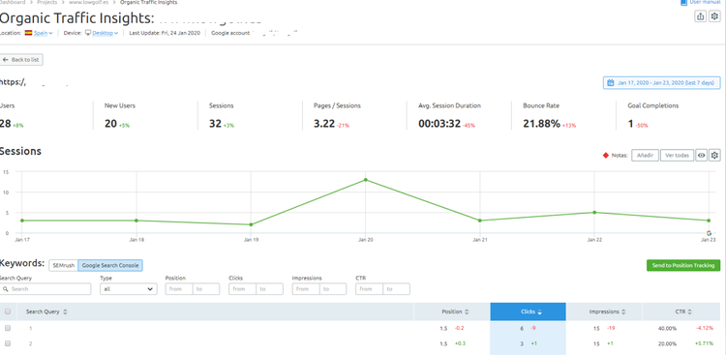Open the Type dropdown set to all

[129, 289]
